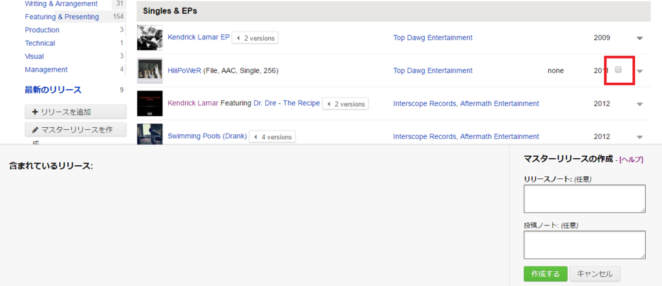Open Swimming Pools (Drank) row dropdown arrow
The height and width of the screenshot is (286, 662).
click(639, 137)
